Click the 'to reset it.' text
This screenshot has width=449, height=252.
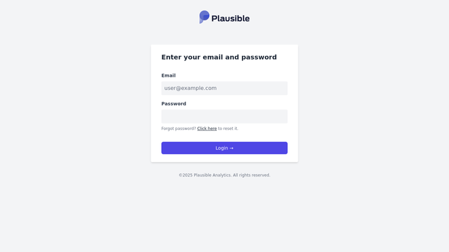point(228,129)
